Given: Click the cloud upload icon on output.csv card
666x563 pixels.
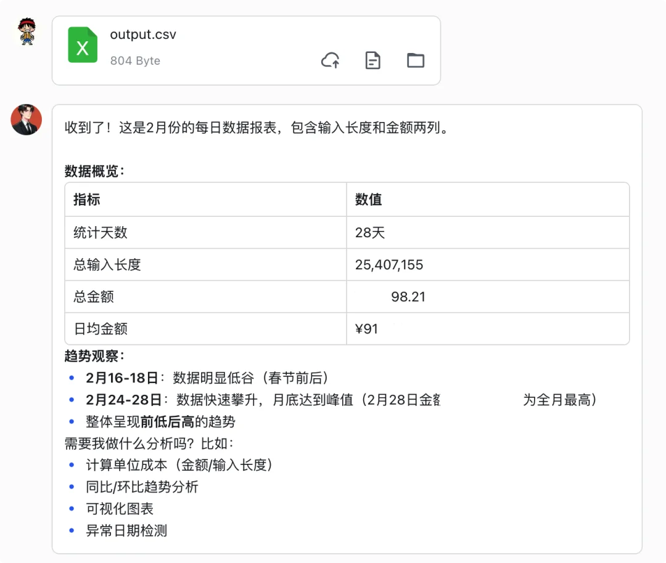Looking at the screenshot, I should coord(331,60).
